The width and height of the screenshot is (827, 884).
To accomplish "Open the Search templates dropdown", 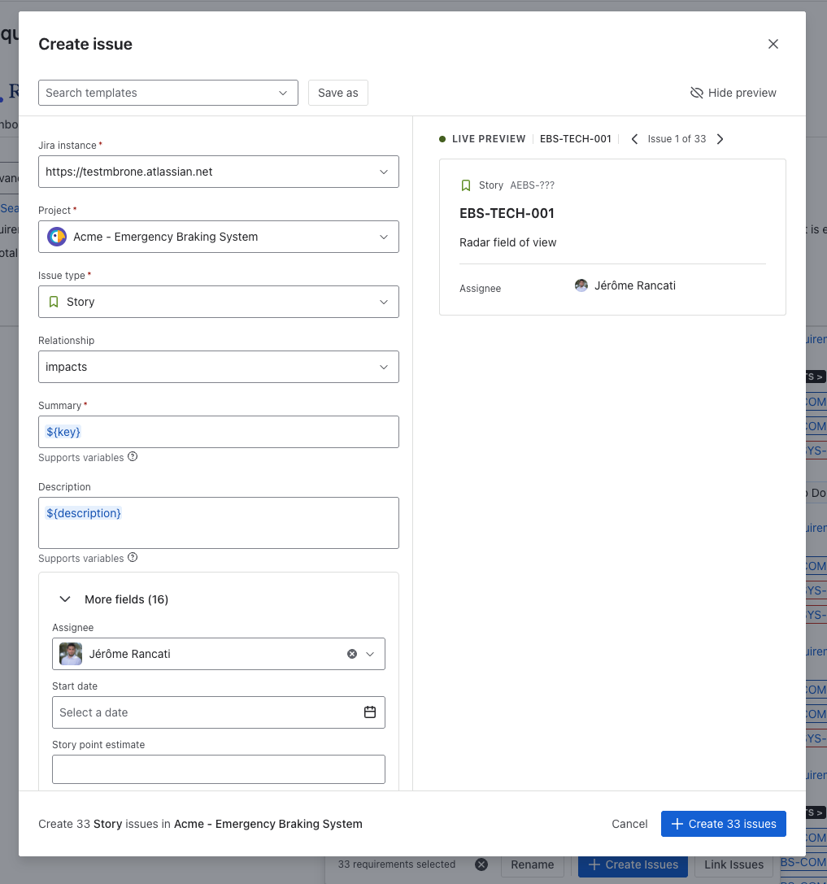I will 168,93.
